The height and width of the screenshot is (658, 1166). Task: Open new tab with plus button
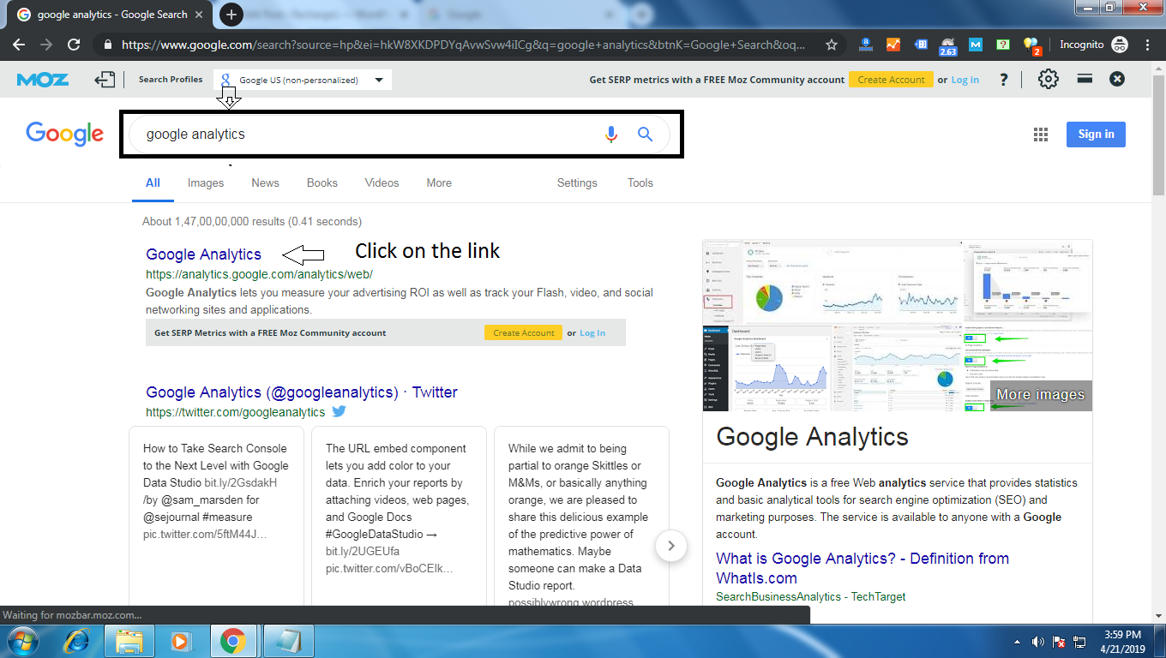[231, 15]
